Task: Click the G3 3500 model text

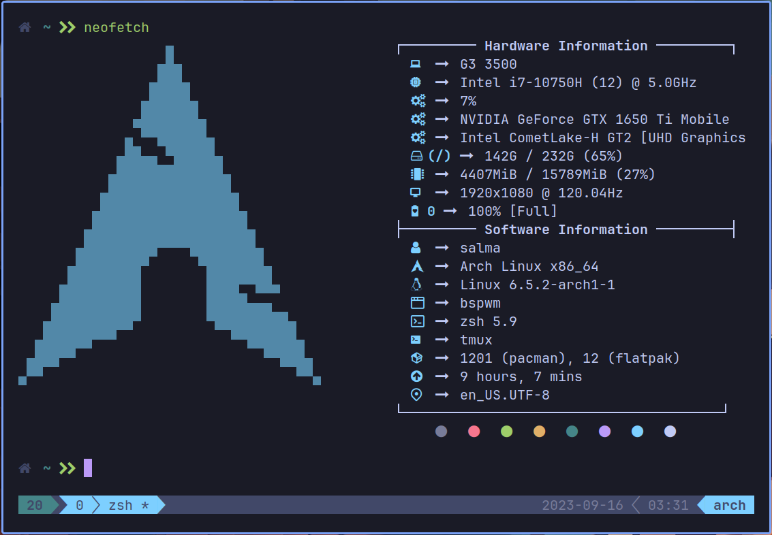Action: pyautogui.click(x=489, y=65)
